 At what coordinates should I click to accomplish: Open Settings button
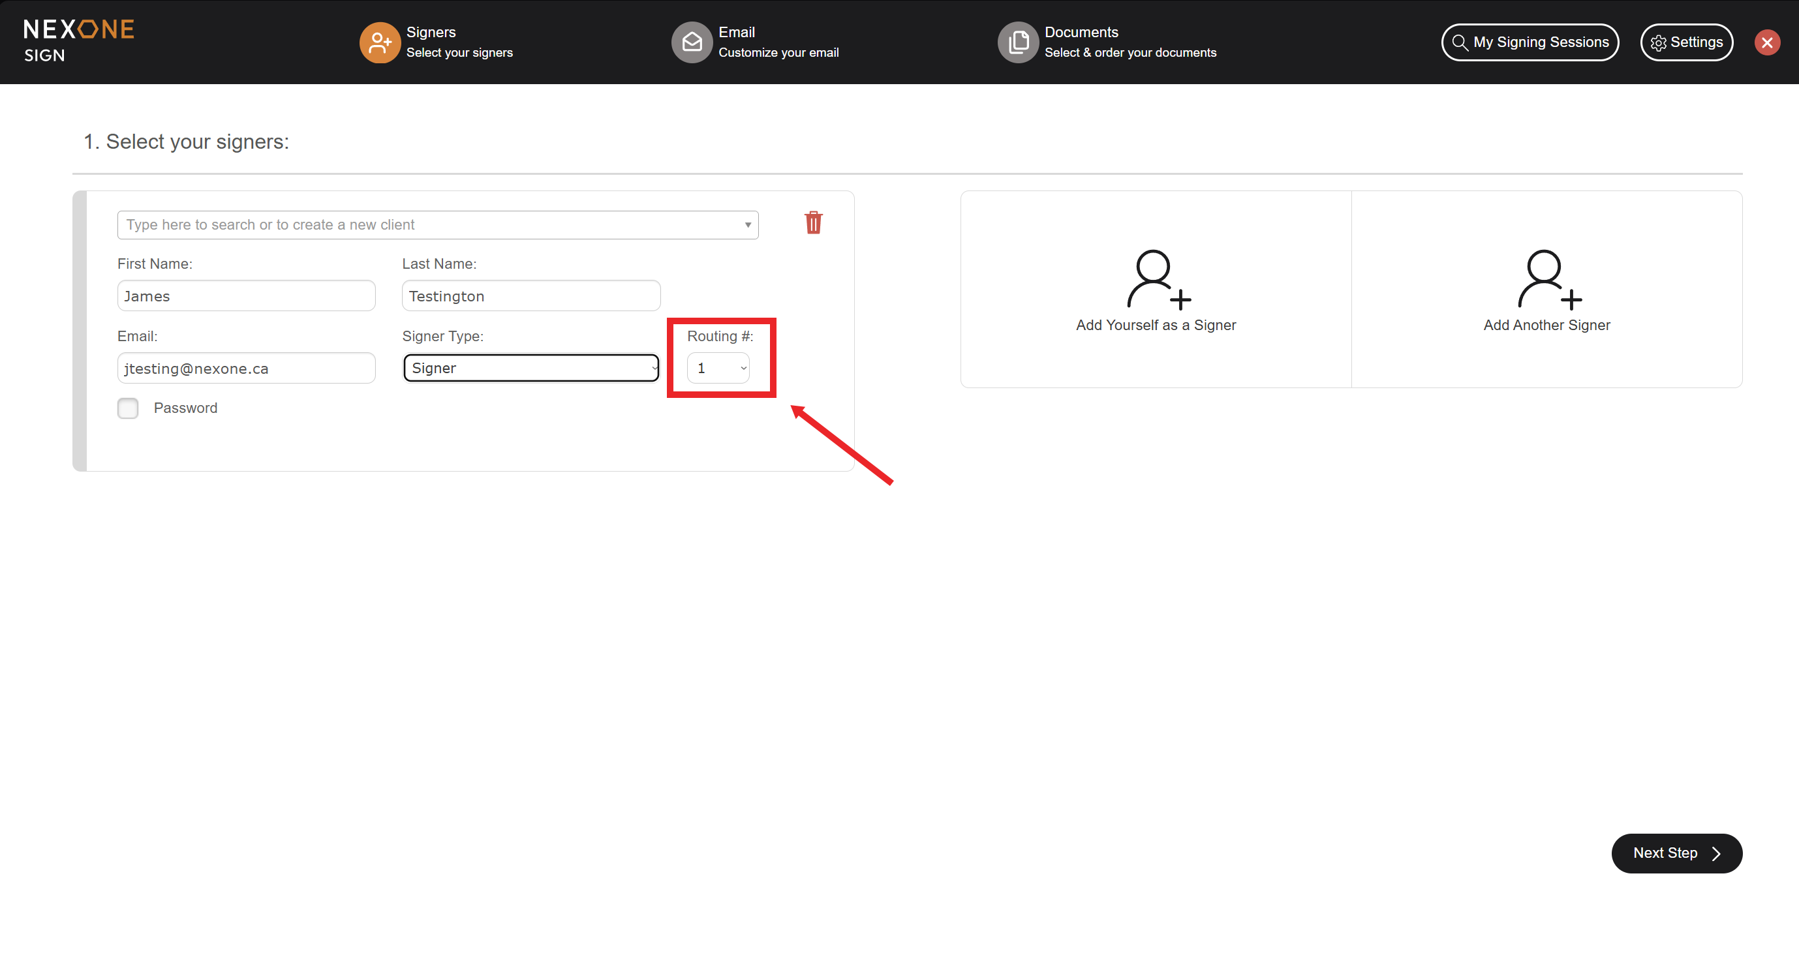pos(1686,42)
